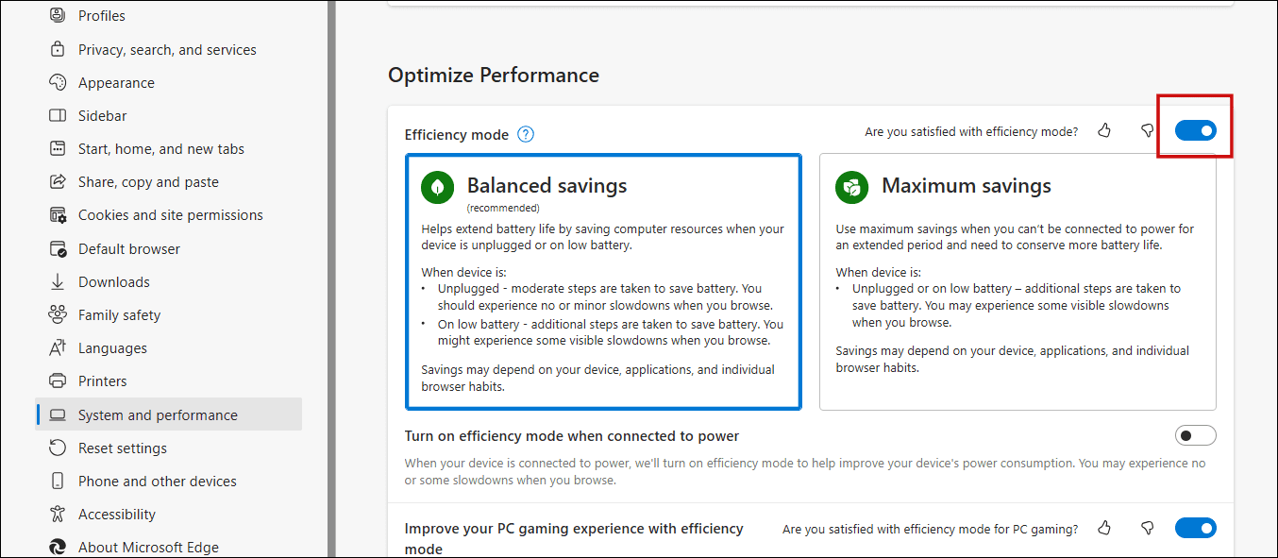Turn off efficiency mode for PC gaming
This screenshot has height=558, width=1278.
coord(1195,528)
